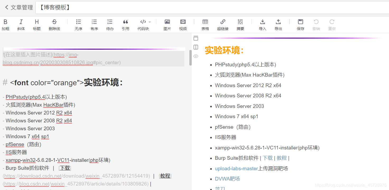This screenshot has width=389, height=190.
Task: Insert video with 视频 icon
Action: tap(183, 25)
